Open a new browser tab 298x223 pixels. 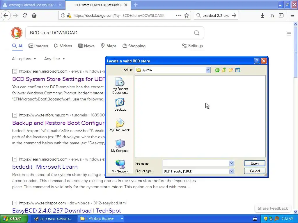(136, 5)
